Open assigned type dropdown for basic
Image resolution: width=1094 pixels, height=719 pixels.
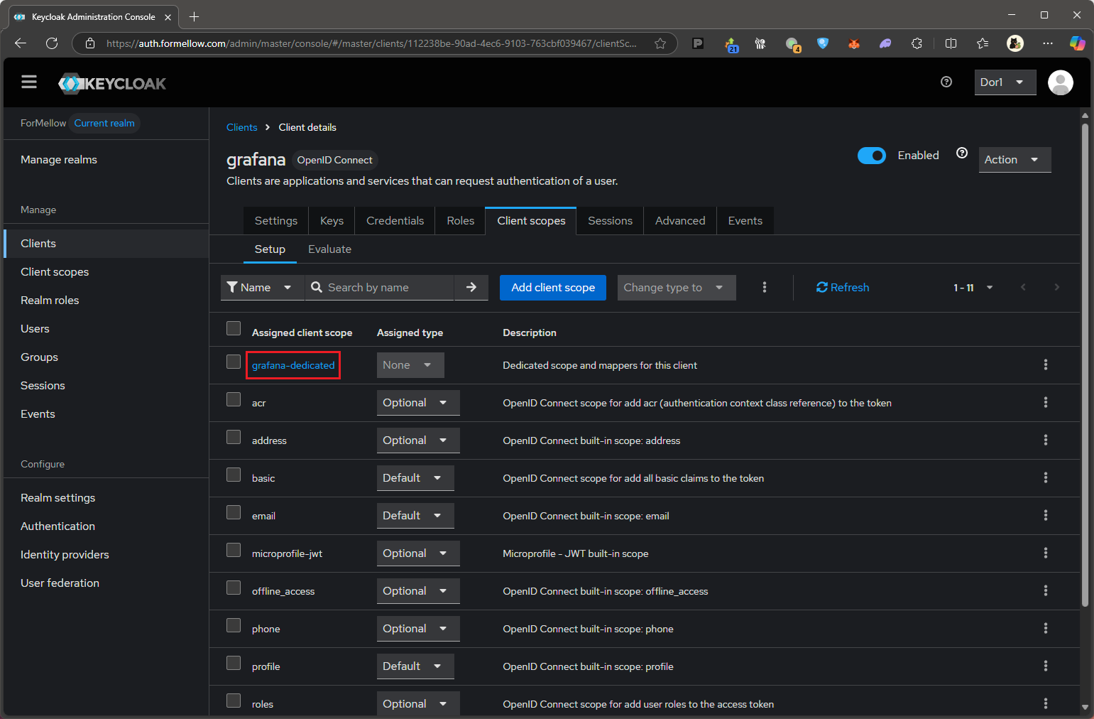tap(415, 478)
